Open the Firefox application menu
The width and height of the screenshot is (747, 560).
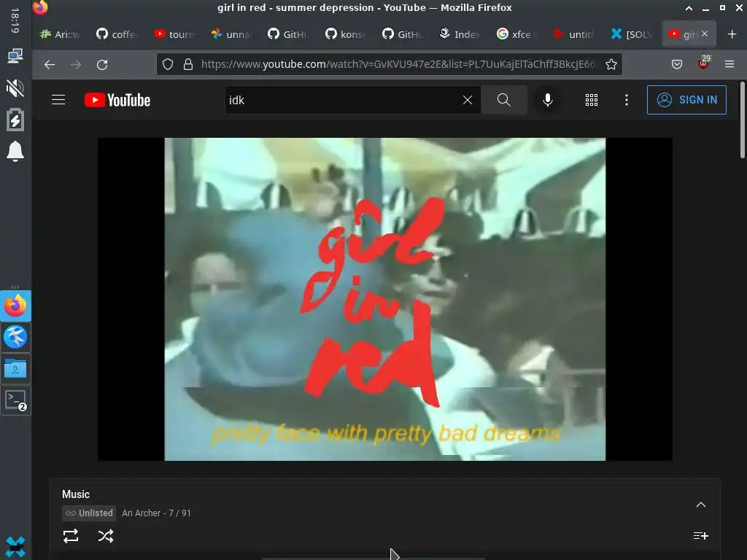pos(729,64)
